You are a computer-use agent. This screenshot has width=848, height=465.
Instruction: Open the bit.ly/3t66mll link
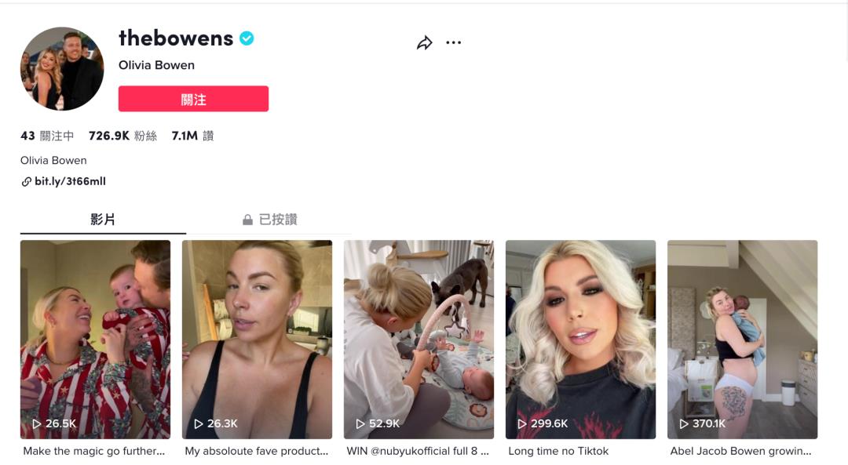coord(71,181)
